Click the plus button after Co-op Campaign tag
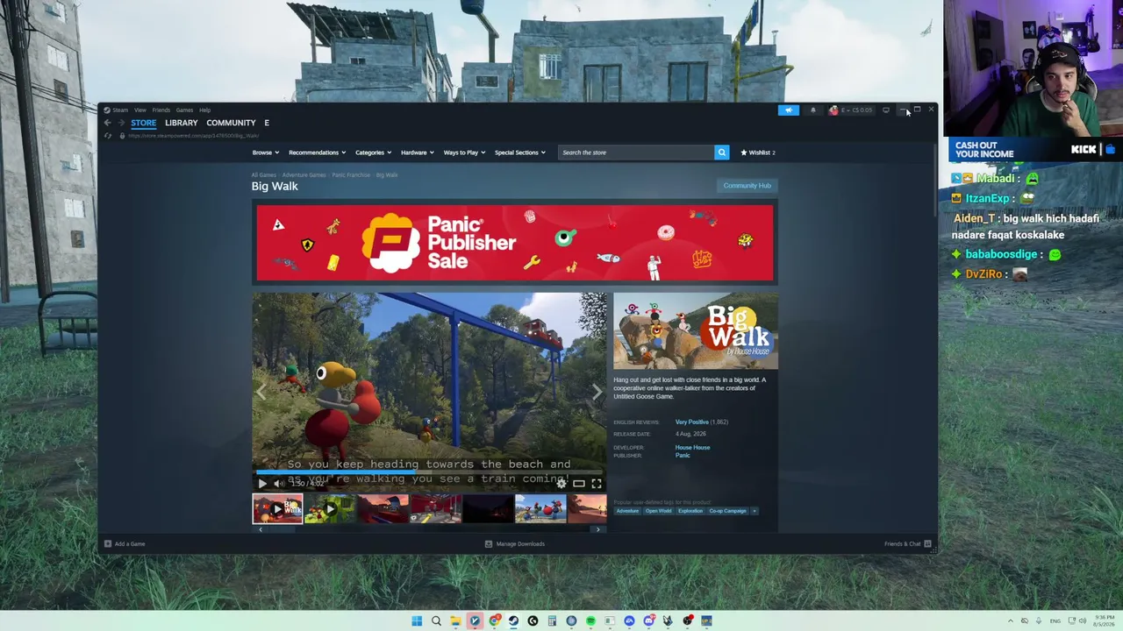Image resolution: width=1123 pixels, height=631 pixels. 754,511
